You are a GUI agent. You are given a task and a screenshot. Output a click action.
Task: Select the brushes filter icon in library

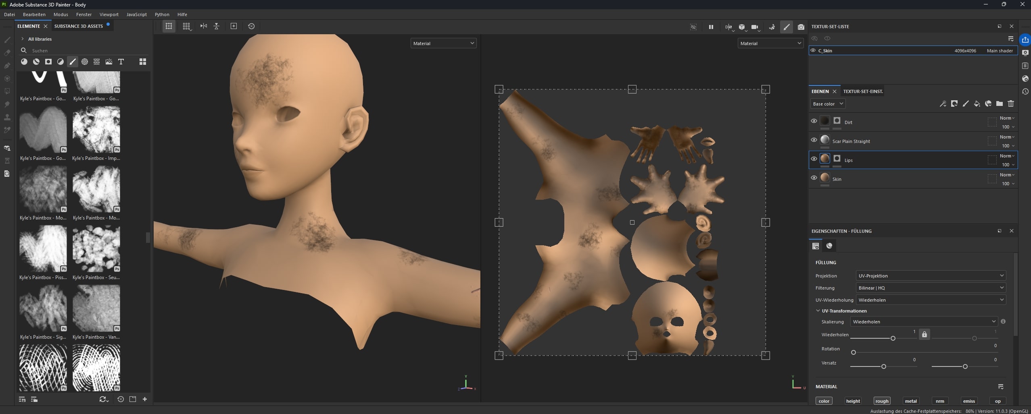pyautogui.click(x=72, y=62)
